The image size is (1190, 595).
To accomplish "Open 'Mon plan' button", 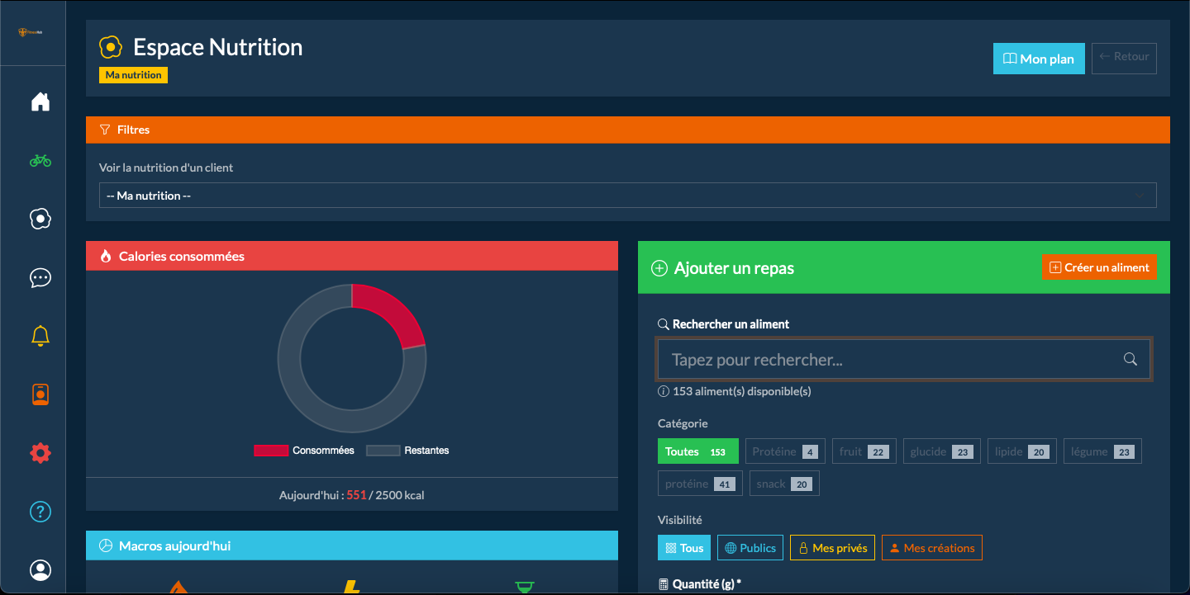I will (1038, 59).
